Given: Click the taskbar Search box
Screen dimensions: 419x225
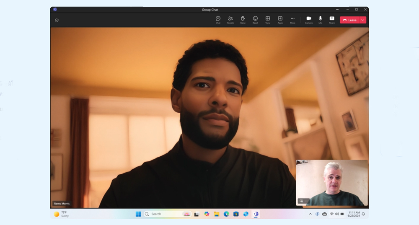Looking at the screenshot, I should [167, 214].
